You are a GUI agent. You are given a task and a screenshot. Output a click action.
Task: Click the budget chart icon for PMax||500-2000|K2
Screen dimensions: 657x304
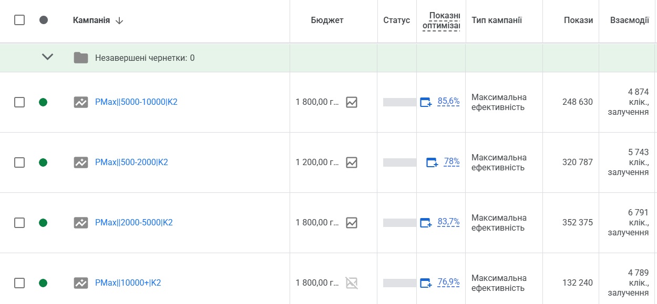(x=352, y=162)
